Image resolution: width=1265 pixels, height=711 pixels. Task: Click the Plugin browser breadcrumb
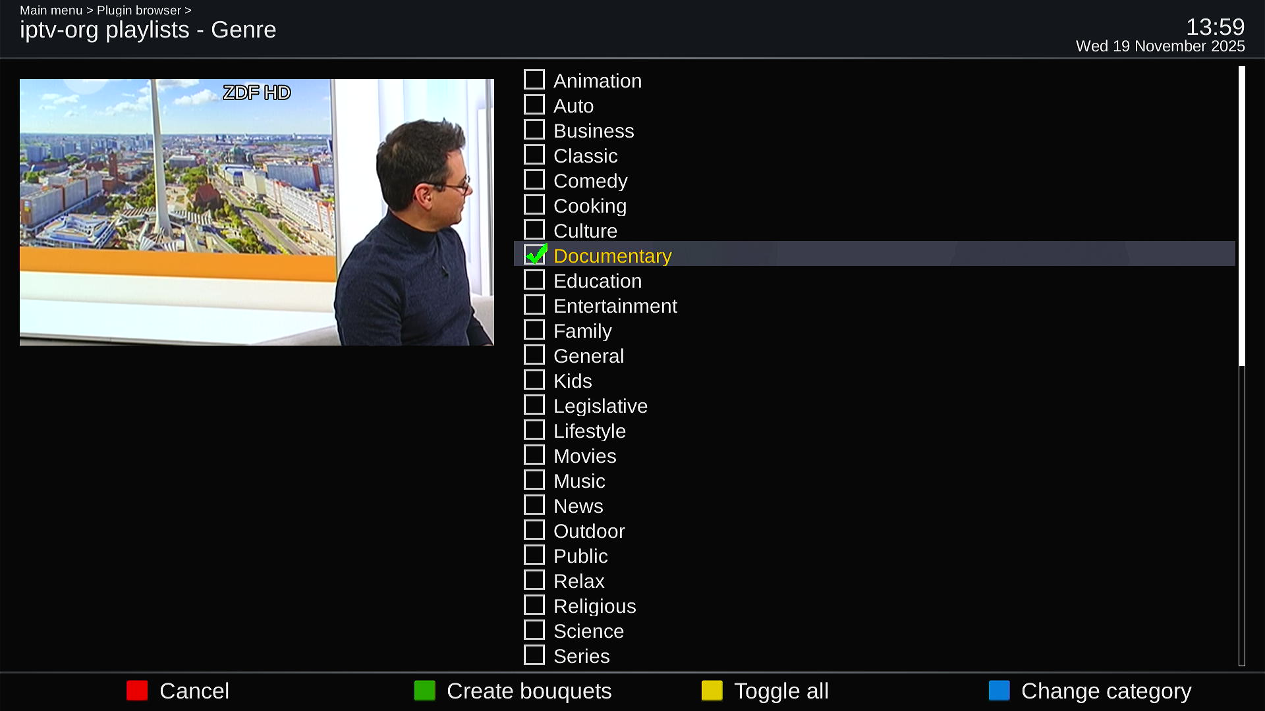139,11
